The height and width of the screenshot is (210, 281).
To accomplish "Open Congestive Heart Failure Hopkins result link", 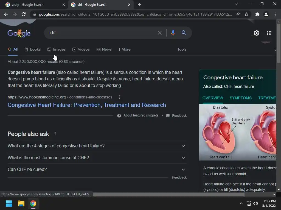I will click(x=87, y=105).
